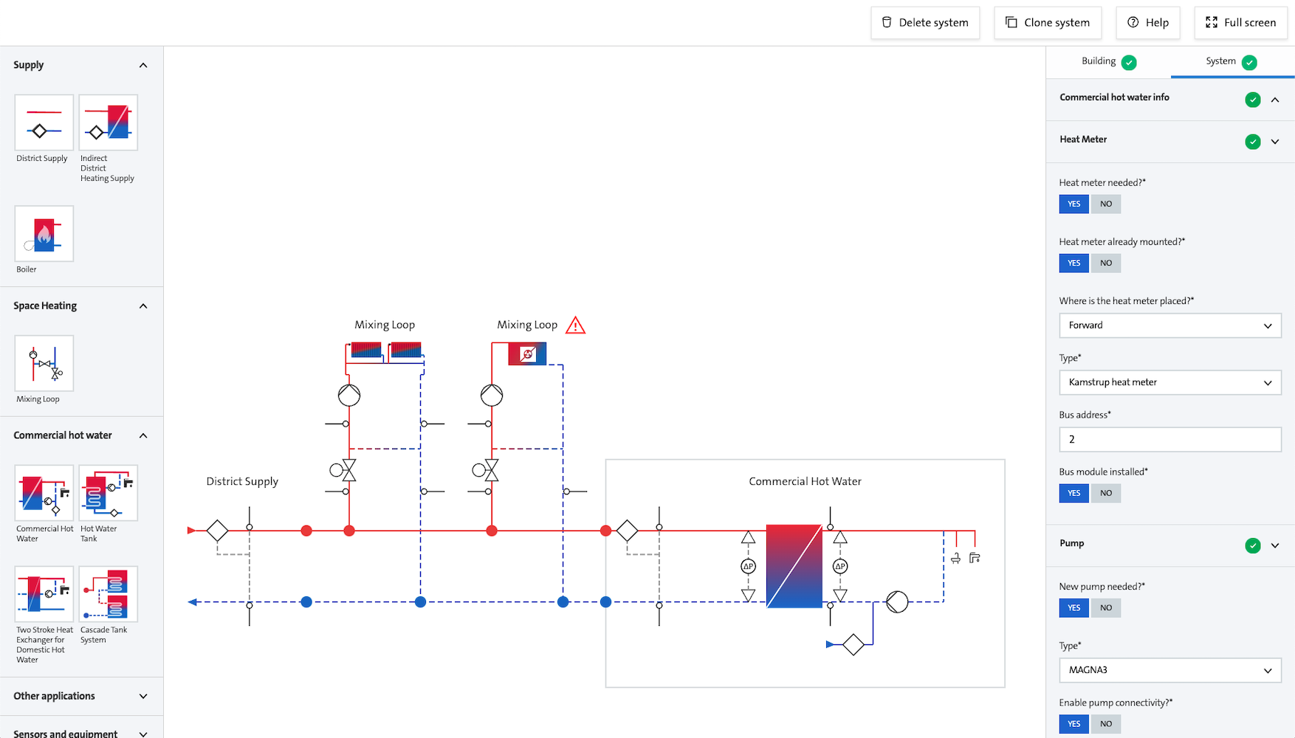The width and height of the screenshot is (1295, 738).
Task: Select the District Supply component icon
Action: point(44,123)
